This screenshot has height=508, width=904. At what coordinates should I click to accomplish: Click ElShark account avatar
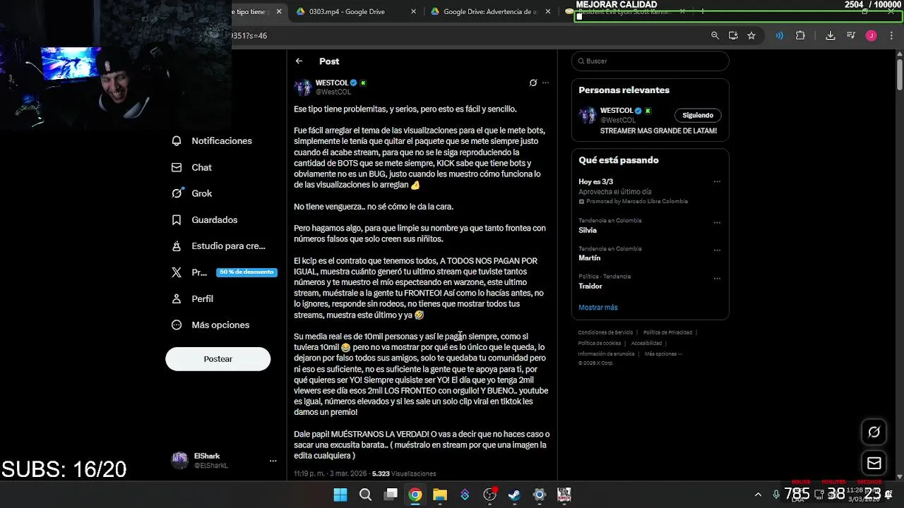point(179,461)
